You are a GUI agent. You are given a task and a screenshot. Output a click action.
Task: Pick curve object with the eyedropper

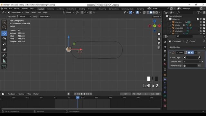click(199, 57)
